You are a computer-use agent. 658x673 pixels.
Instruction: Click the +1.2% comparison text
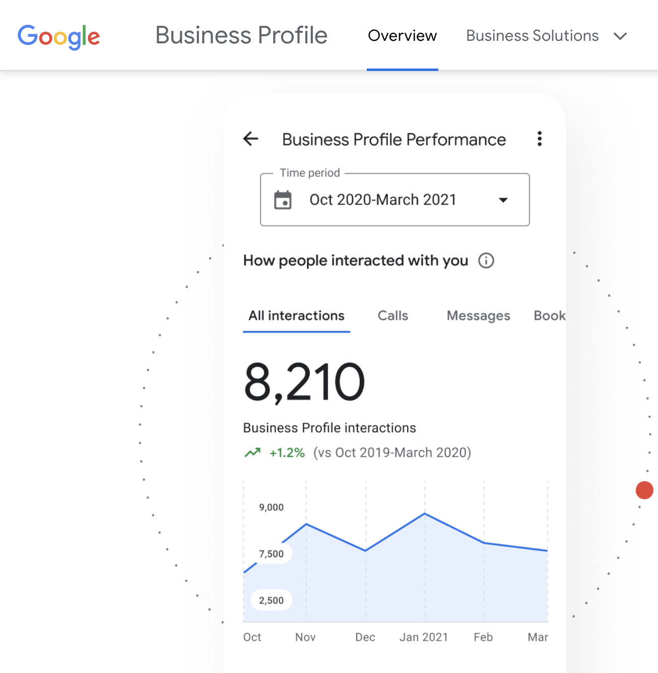pyautogui.click(x=286, y=452)
